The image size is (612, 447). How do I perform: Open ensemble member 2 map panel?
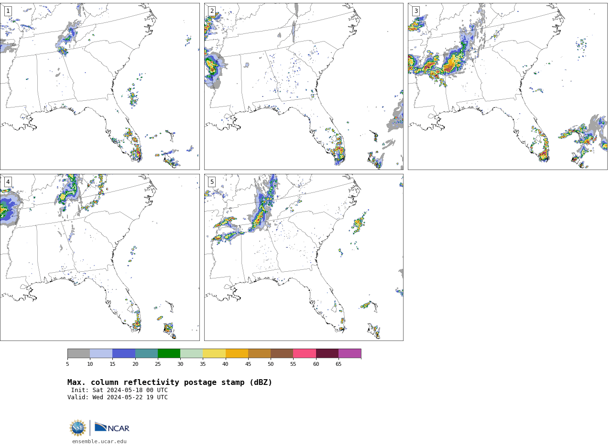click(x=304, y=86)
